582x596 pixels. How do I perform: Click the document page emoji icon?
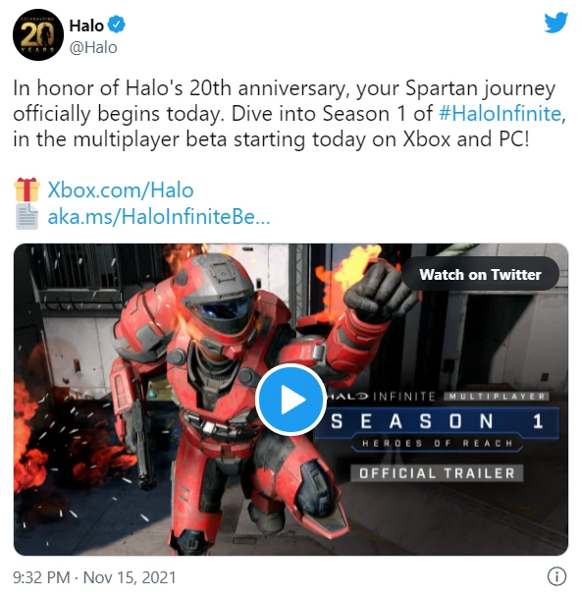point(26,217)
